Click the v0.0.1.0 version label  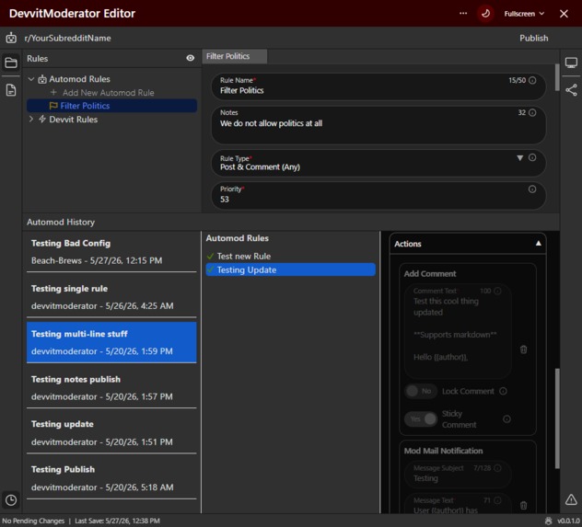coord(568,521)
